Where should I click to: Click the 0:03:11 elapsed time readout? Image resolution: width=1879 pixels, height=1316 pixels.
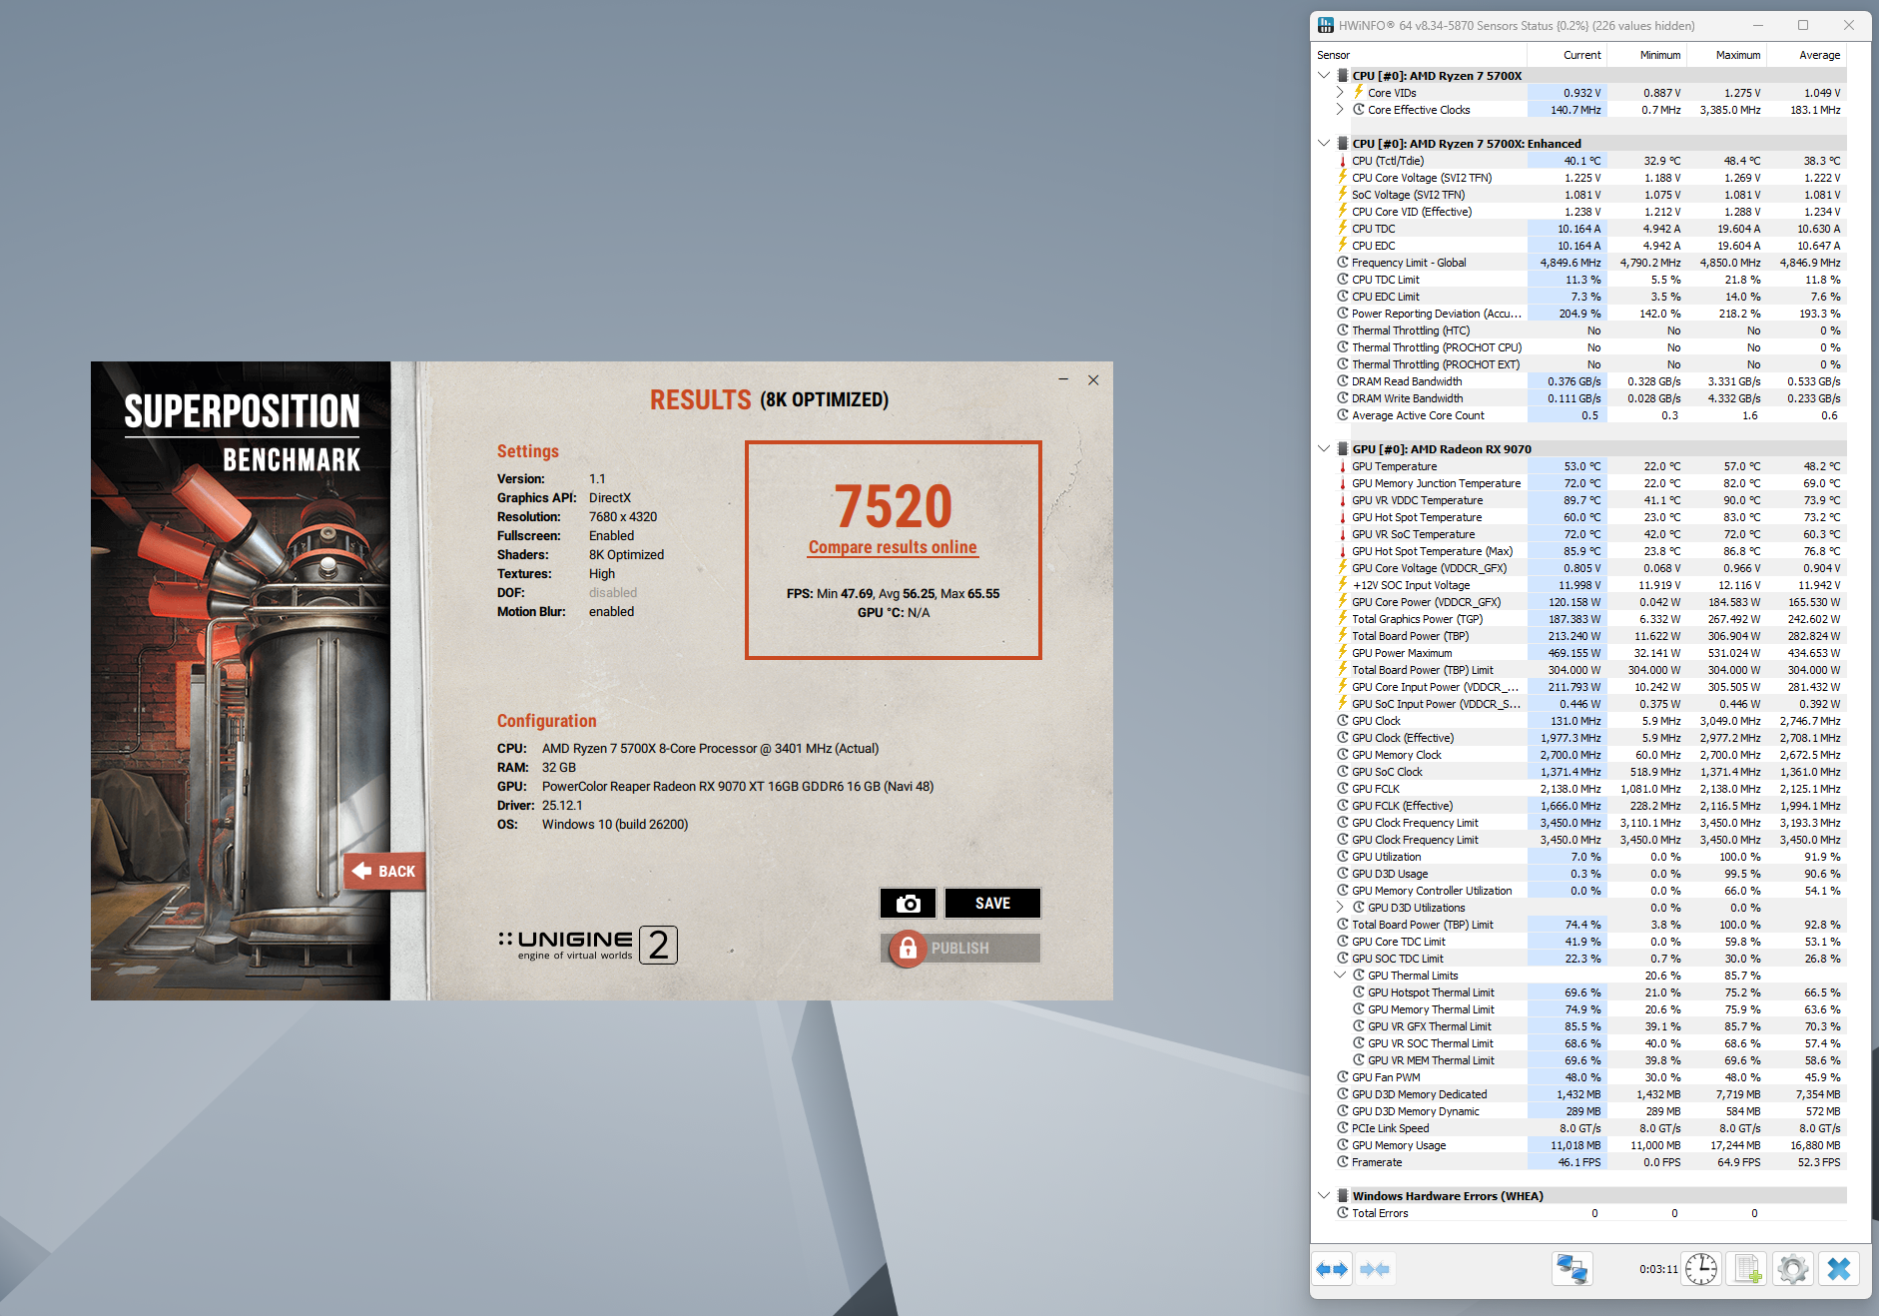coord(1658,1269)
